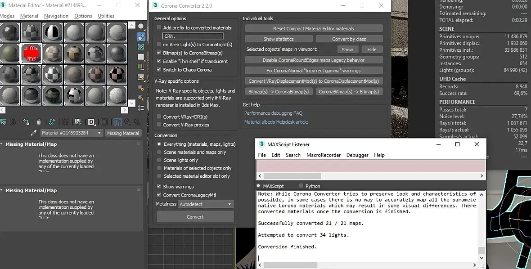The image size is (531, 269).
Task: Toggle the checkered Background icon
Action: tap(141, 47)
